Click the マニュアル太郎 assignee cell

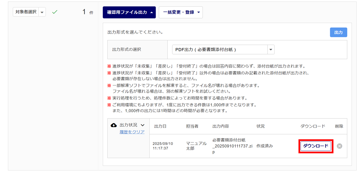pos(196,146)
